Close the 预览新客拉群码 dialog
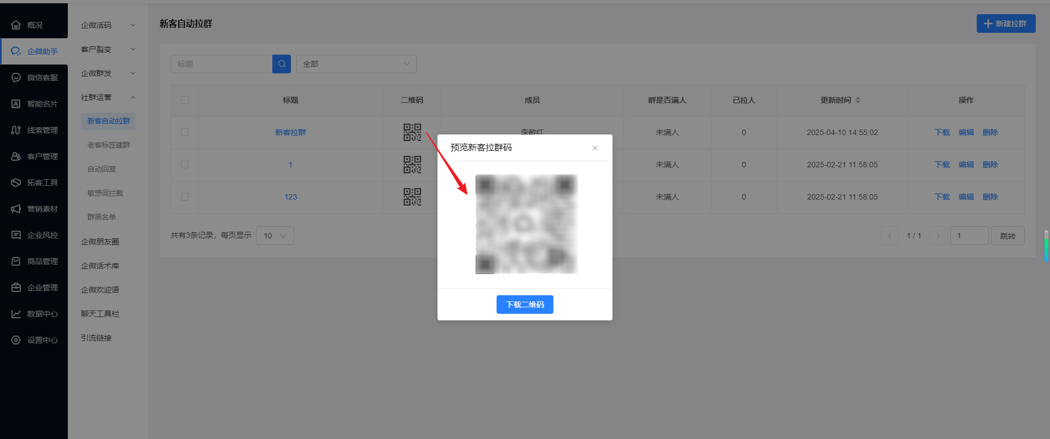1050x439 pixels. click(595, 148)
